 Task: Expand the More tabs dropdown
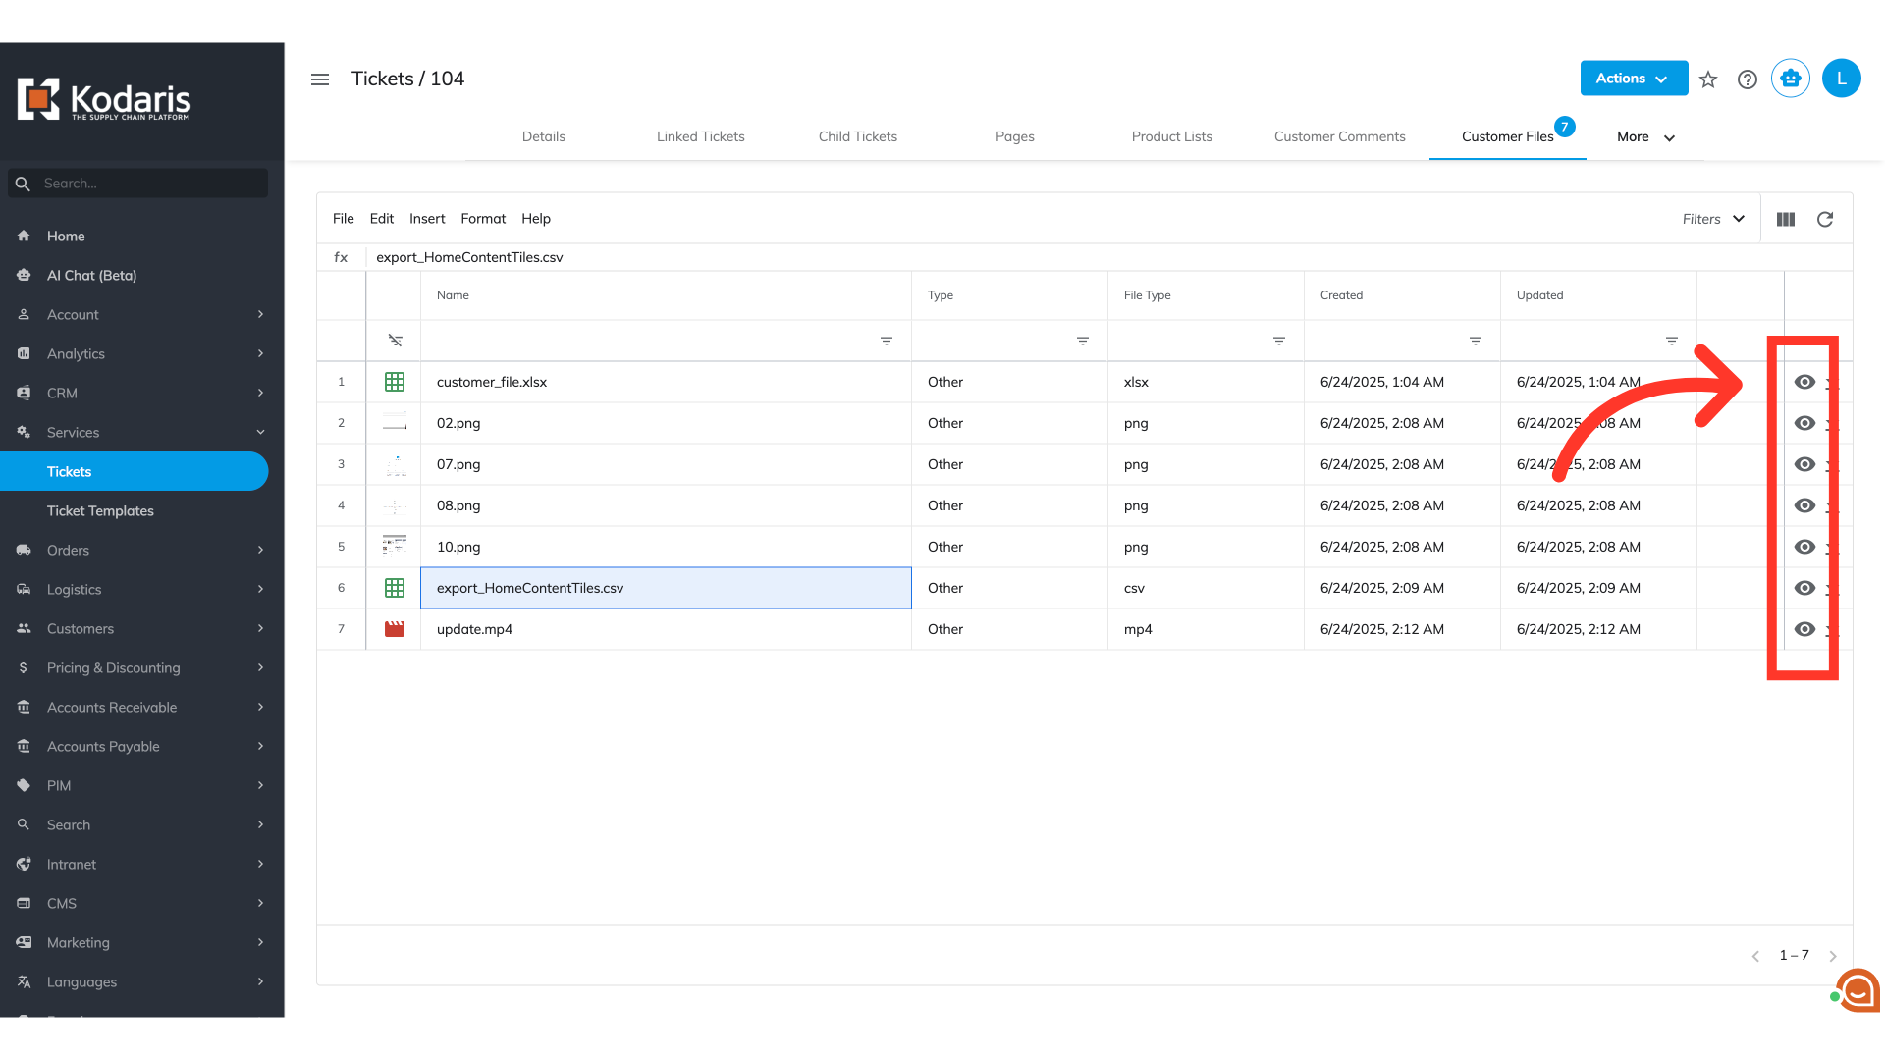pyautogui.click(x=1645, y=137)
